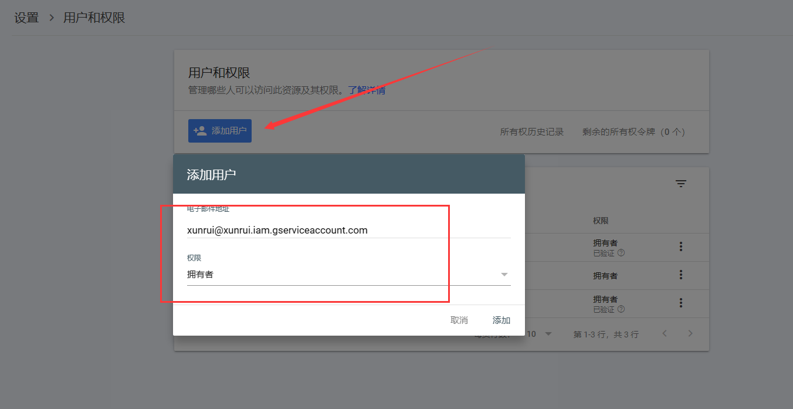Click the 添加用户 blue button
Screen dimensions: 793x409
220,131
